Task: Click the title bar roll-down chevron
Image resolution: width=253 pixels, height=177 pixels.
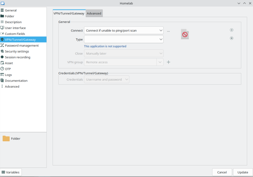Action: (239, 3)
